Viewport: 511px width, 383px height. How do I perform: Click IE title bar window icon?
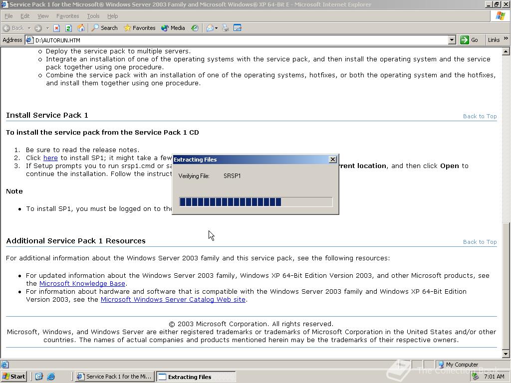4,4
